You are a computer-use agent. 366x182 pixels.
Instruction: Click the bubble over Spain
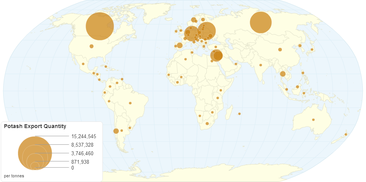click(179, 45)
